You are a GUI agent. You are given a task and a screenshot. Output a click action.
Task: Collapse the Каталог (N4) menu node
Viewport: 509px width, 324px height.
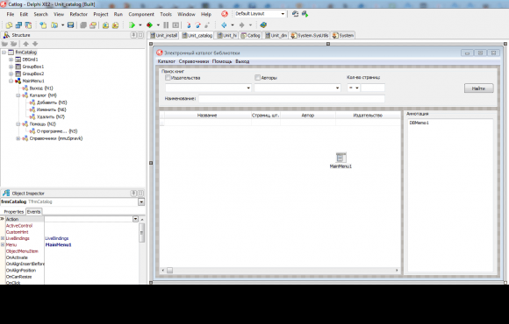tap(18, 95)
